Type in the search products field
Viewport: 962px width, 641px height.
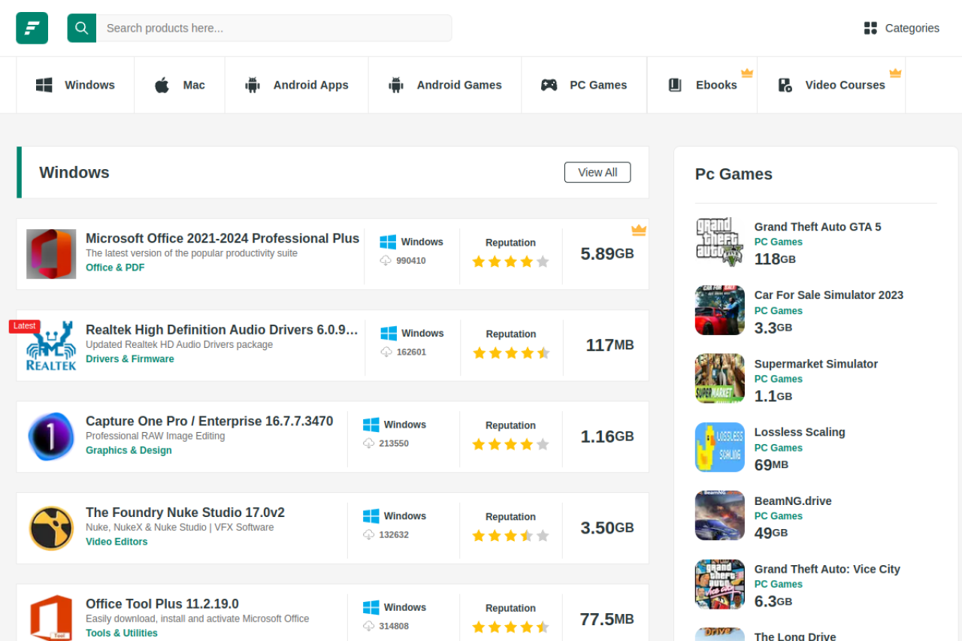(x=274, y=28)
